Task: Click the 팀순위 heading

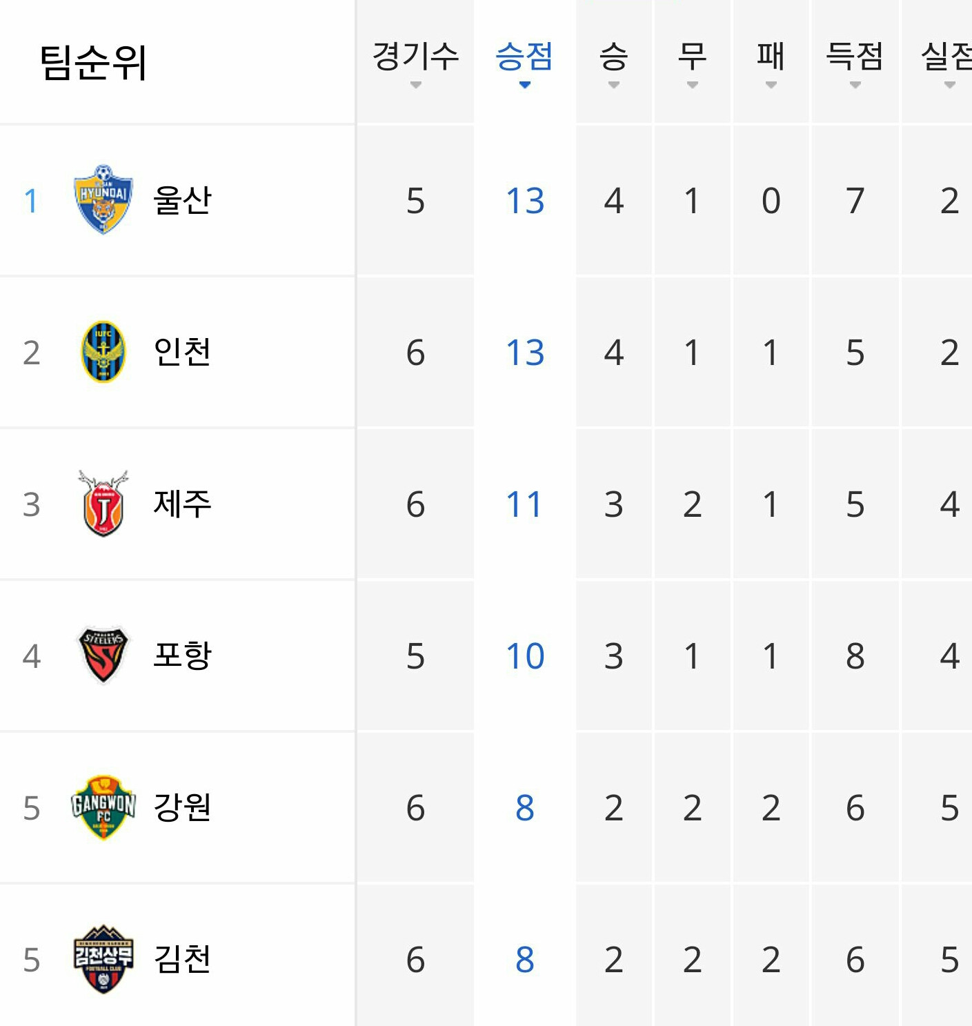Action: tap(93, 62)
